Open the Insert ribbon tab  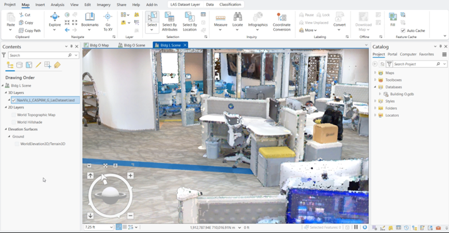click(40, 5)
